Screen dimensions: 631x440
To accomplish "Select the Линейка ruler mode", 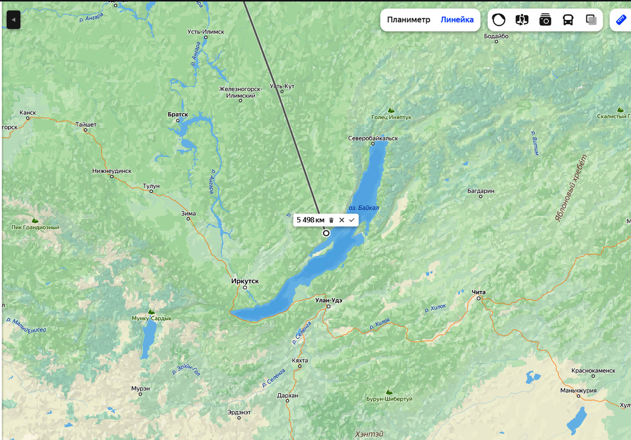I will (x=457, y=20).
